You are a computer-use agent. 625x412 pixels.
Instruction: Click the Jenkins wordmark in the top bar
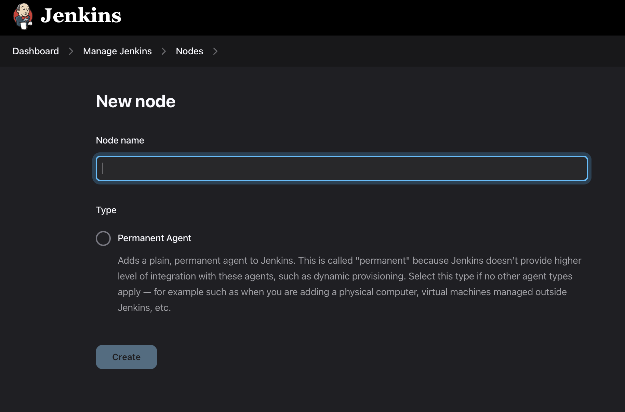[x=81, y=16]
